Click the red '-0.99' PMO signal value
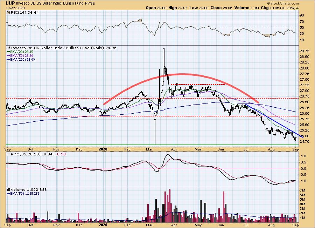 [60, 154]
